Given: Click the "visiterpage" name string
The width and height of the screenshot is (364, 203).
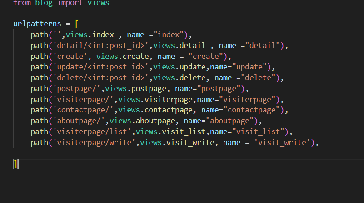Looking at the screenshot, I should coord(247,100).
